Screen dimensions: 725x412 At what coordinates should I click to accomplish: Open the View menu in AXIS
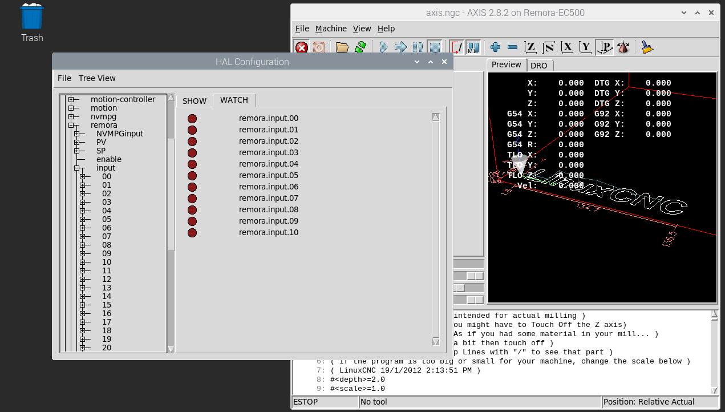point(362,29)
